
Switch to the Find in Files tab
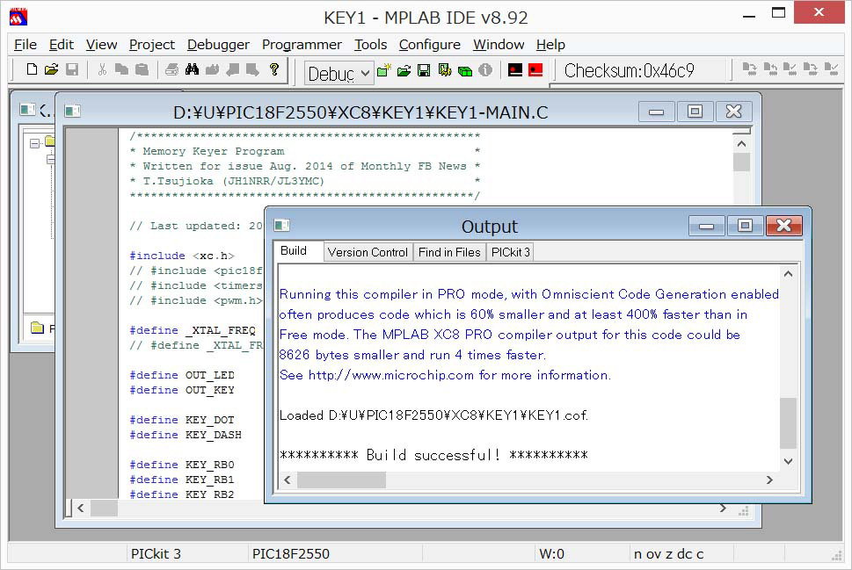tap(449, 252)
